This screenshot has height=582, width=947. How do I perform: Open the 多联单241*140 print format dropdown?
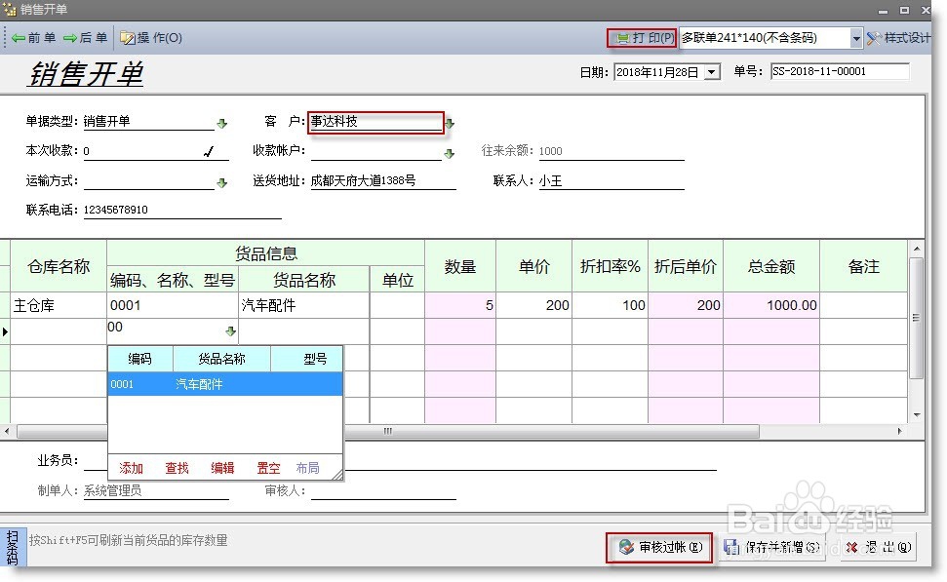pos(857,38)
